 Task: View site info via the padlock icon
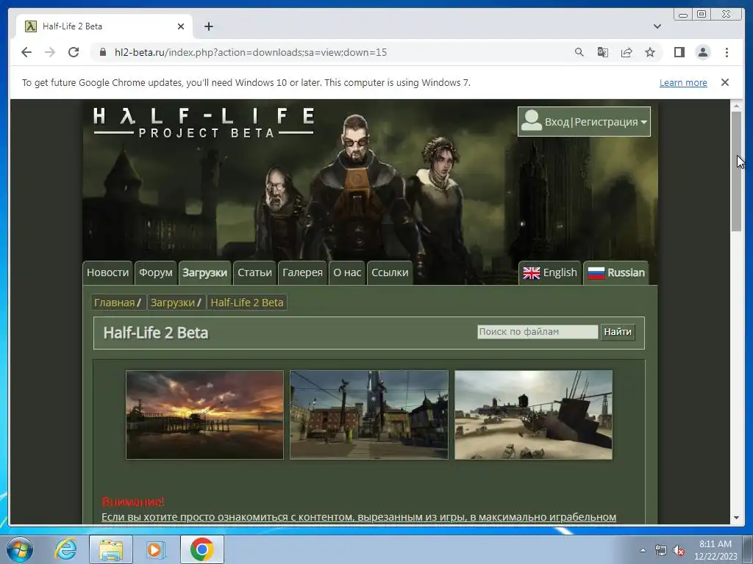click(x=102, y=52)
